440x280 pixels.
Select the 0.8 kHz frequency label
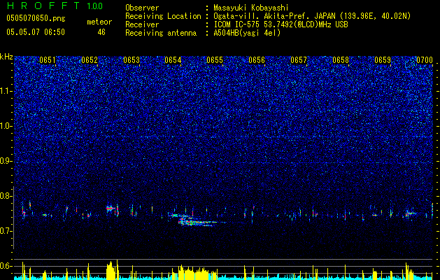(6, 196)
